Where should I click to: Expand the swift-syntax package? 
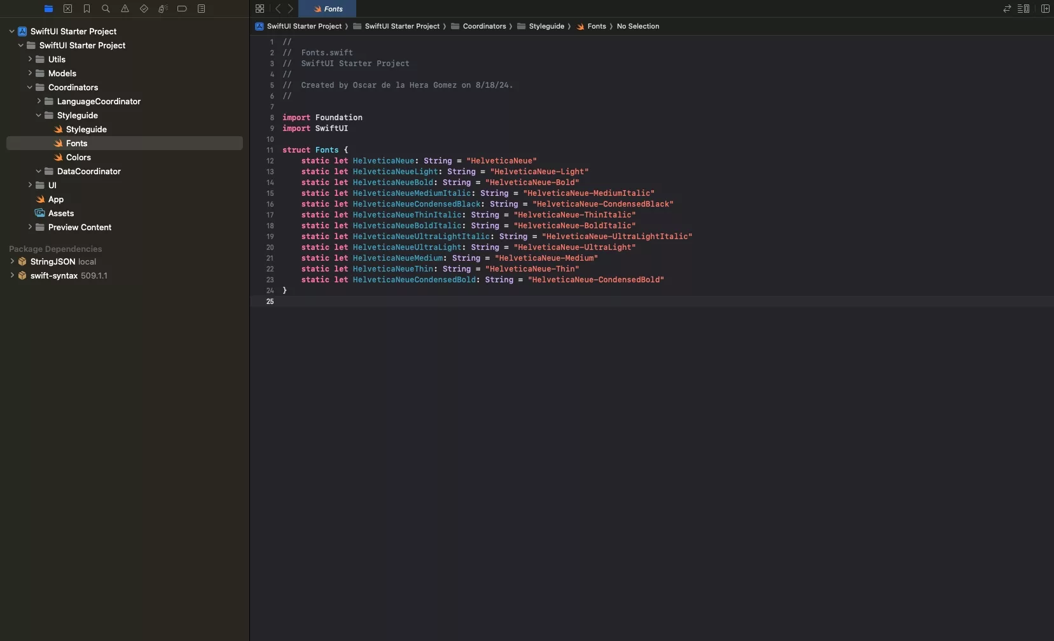tap(11, 275)
